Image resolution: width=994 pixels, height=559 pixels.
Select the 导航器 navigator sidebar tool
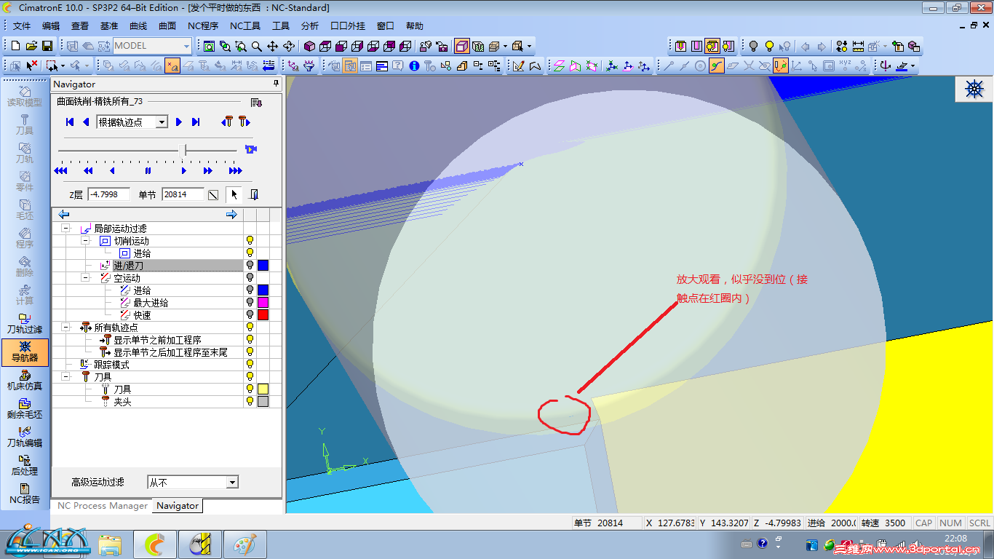[x=25, y=352]
